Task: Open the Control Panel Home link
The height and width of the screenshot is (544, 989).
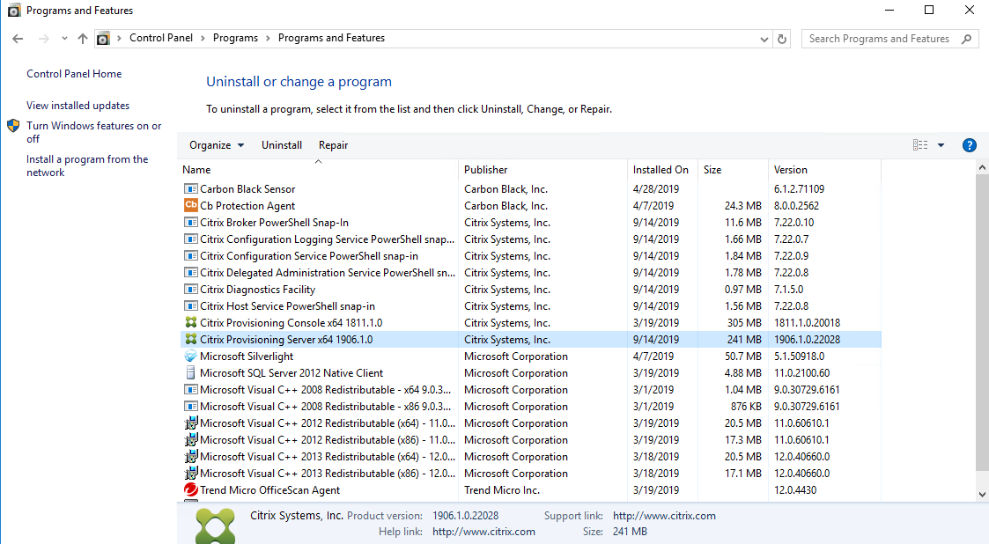Action: [74, 74]
